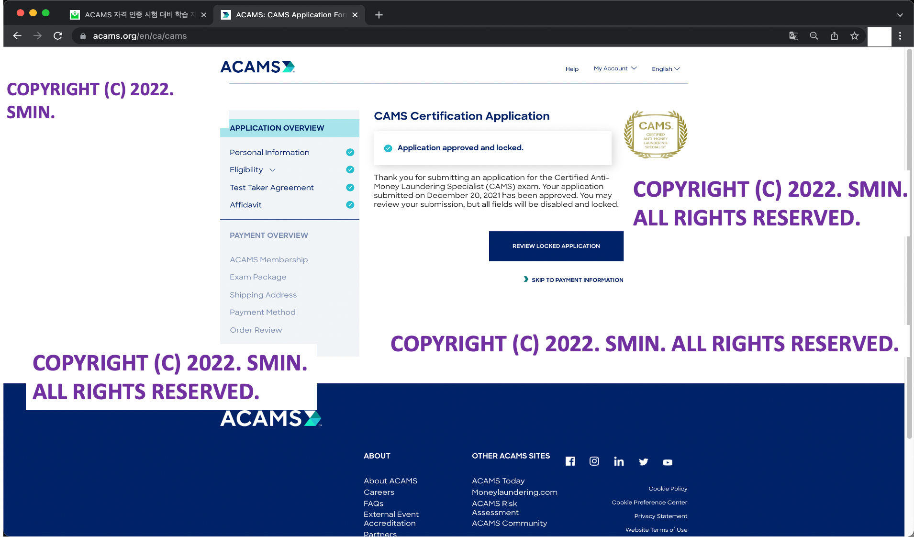Open ACAMS Community link
914x537 pixels.
pos(509,523)
